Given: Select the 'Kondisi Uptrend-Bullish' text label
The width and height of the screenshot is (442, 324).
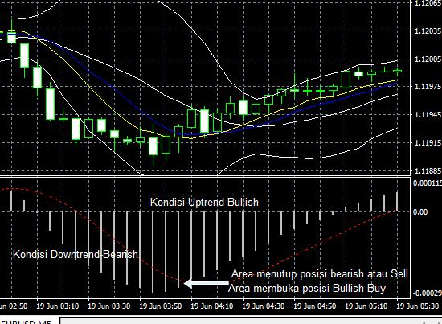Looking at the screenshot, I should point(204,202).
